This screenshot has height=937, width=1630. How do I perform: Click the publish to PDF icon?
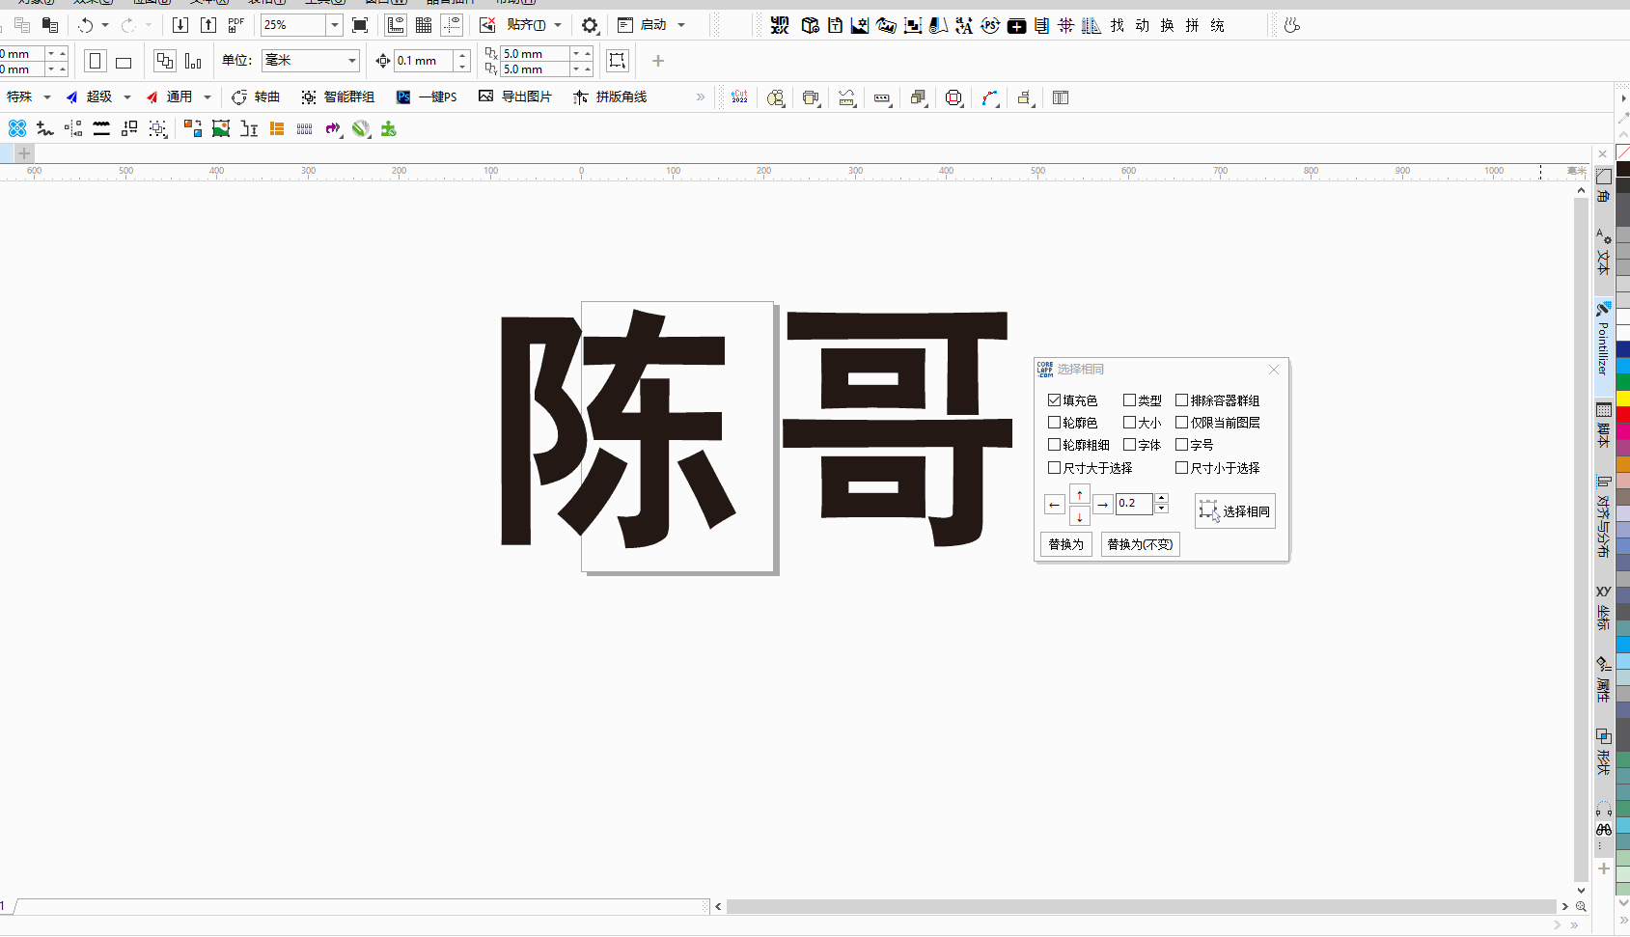[x=236, y=25]
